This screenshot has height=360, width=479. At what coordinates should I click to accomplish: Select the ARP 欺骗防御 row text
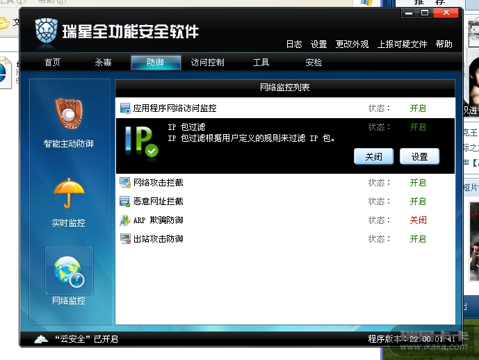click(x=159, y=220)
